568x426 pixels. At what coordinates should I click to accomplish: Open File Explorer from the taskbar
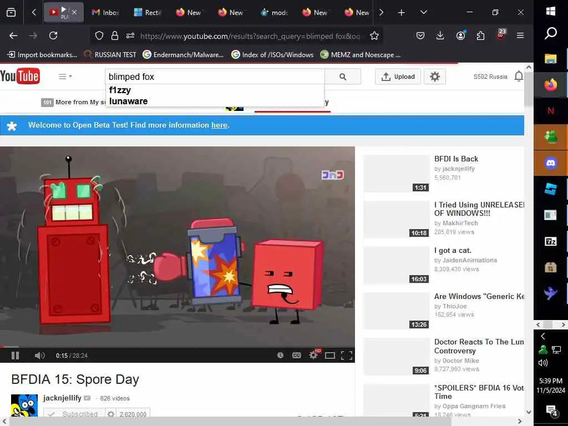click(x=551, y=59)
